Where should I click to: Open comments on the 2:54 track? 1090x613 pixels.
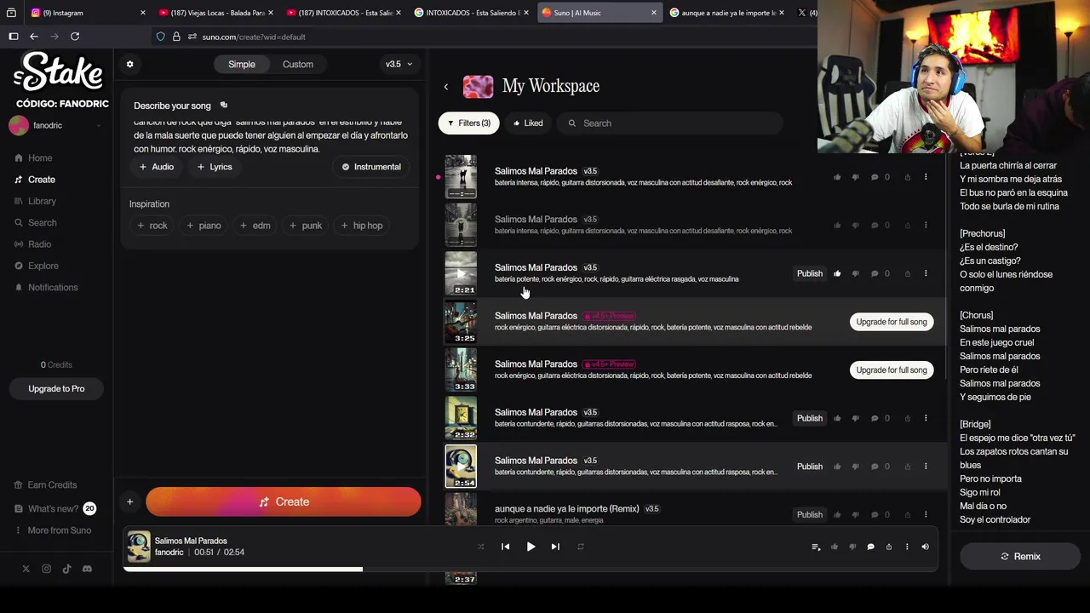click(x=874, y=467)
